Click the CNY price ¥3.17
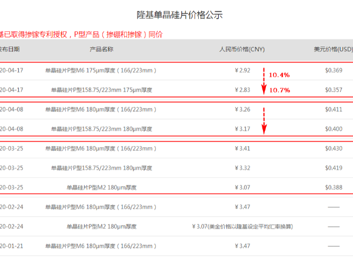353x265 pixels. click(242, 129)
